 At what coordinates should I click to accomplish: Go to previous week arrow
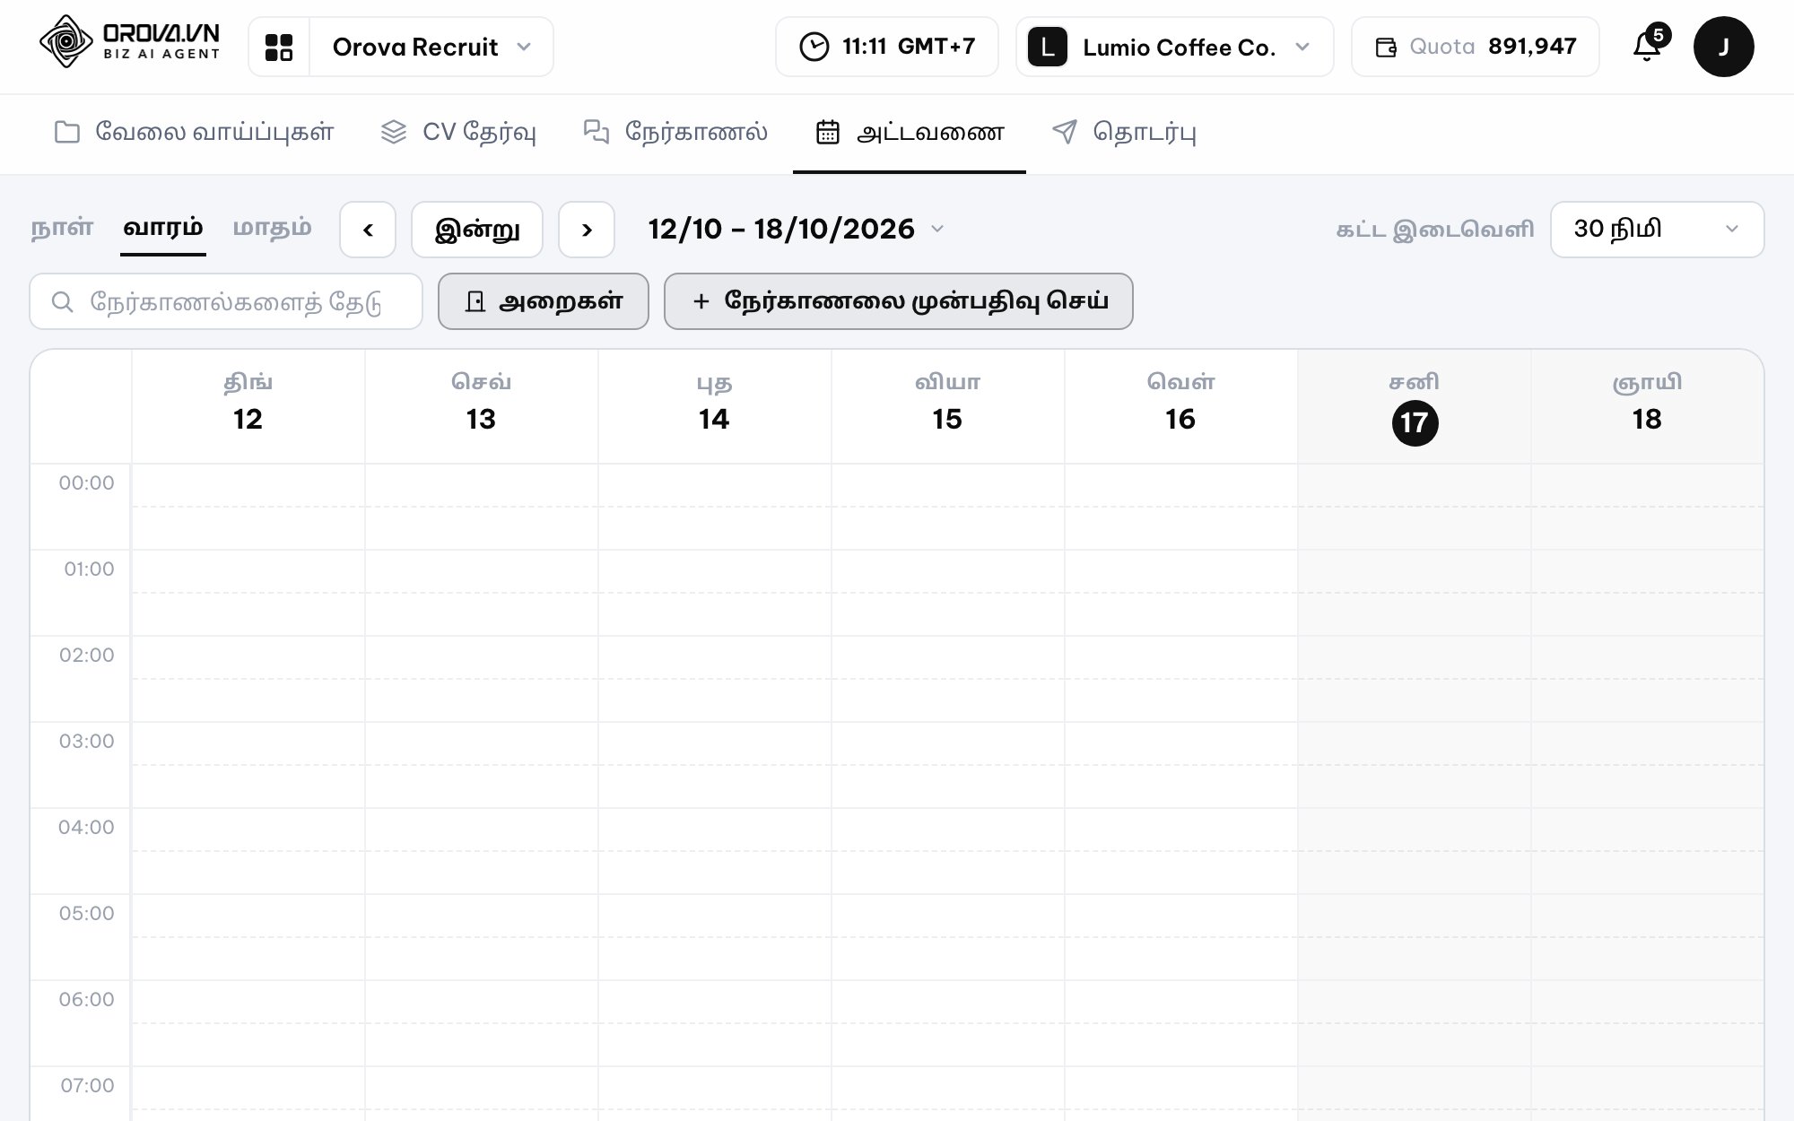point(368,230)
